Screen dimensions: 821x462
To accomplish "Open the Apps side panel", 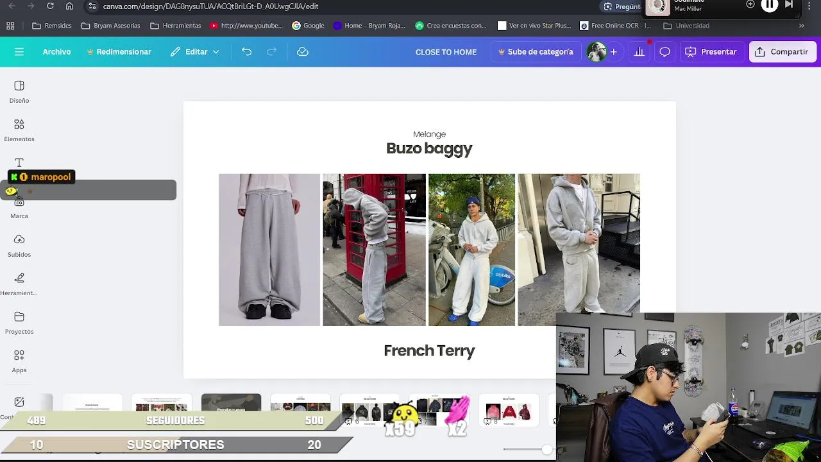I will point(19,361).
